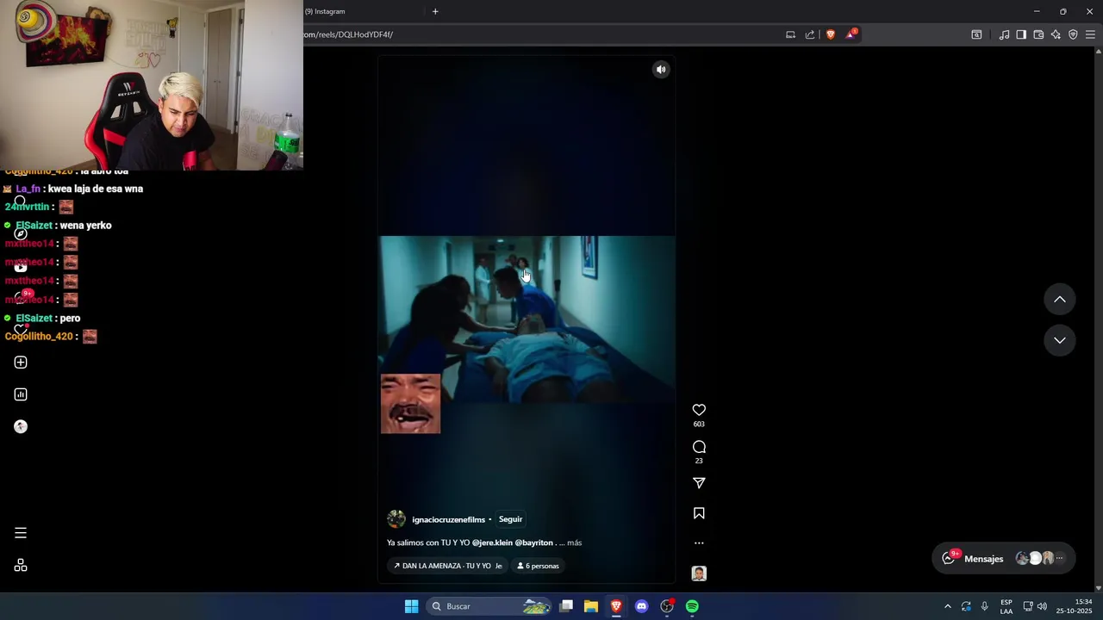Open the '6 personas' tagged people chip
Screen dimensions: 1103x620
(x=538, y=566)
